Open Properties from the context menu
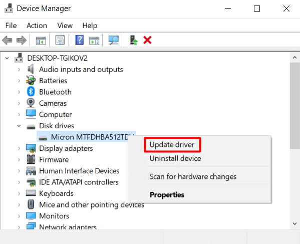300x244 pixels. click(x=167, y=195)
